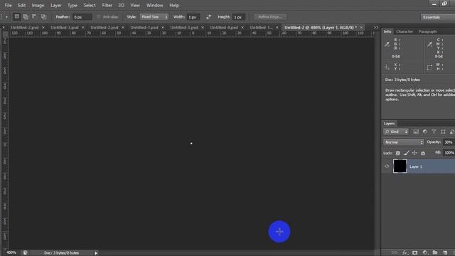The width and height of the screenshot is (455, 256).
Task: Filter layers by pixel layers icon
Action: [416, 132]
